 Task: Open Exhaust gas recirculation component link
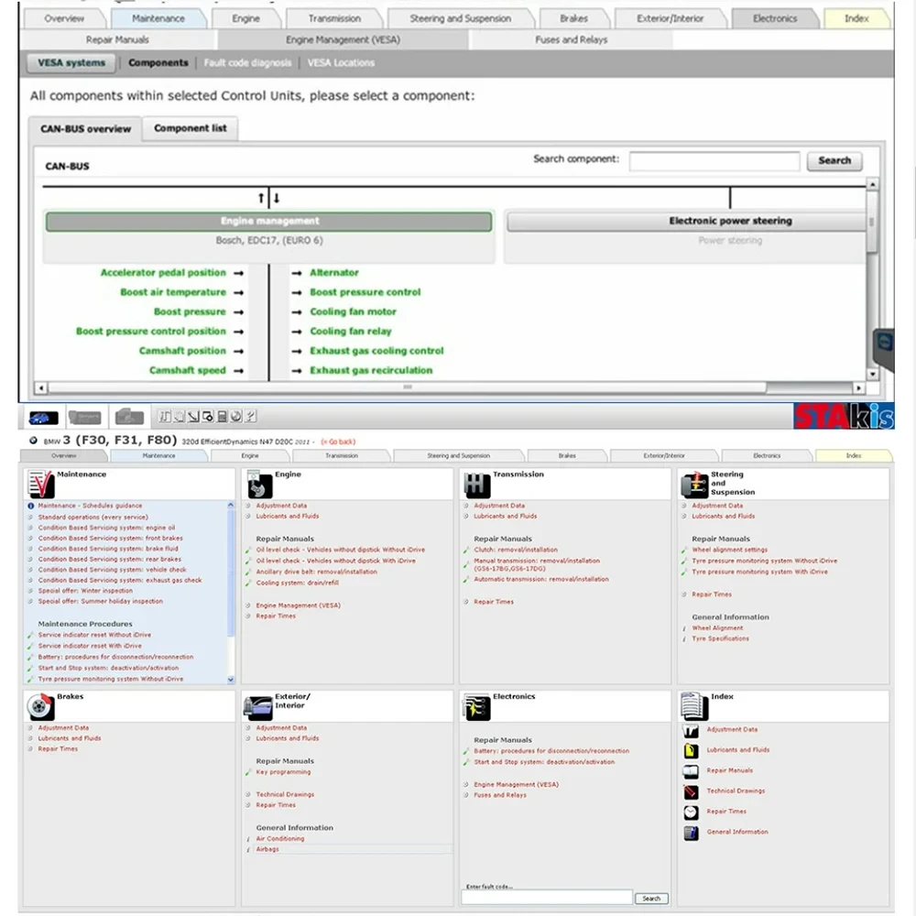pos(371,370)
